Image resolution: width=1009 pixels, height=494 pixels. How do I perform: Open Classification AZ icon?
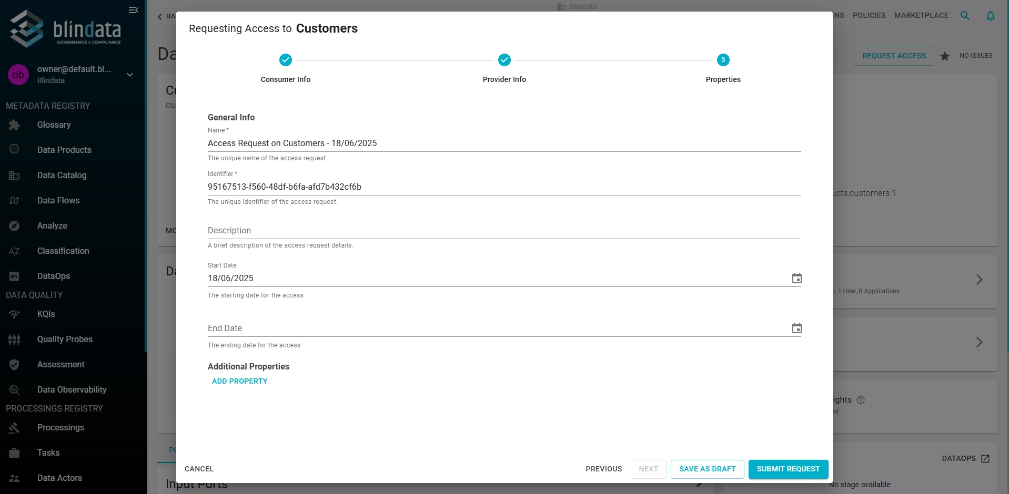(x=14, y=251)
